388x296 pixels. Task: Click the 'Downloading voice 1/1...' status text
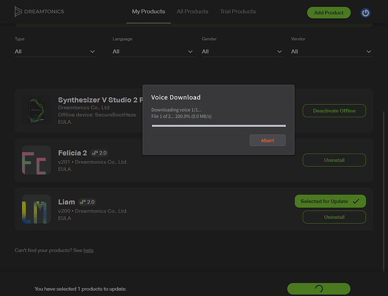point(176,110)
